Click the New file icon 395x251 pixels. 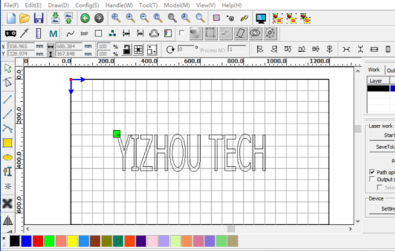point(11,18)
